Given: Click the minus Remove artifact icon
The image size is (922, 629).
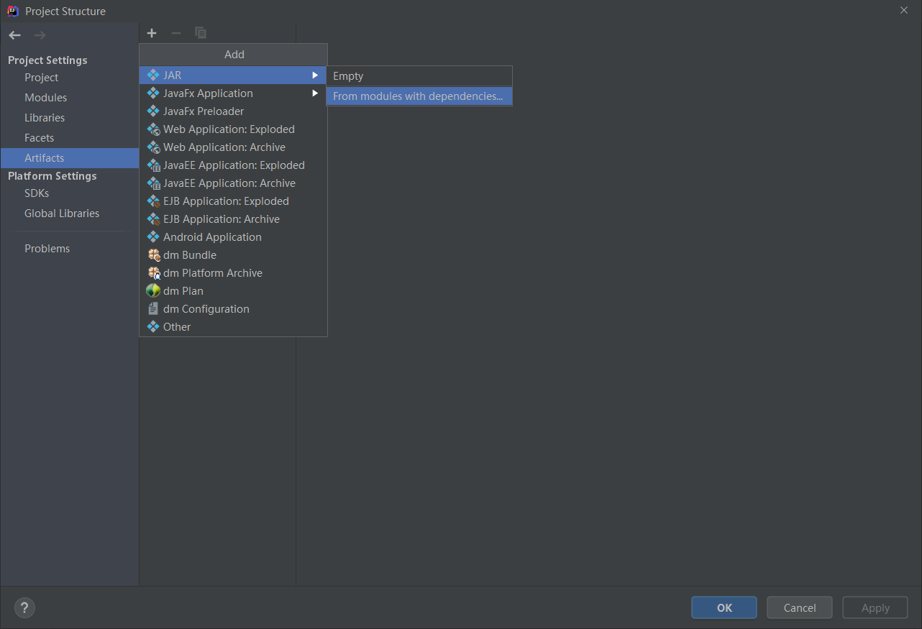Looking at the screenshot, I should [x=176, y=33].
